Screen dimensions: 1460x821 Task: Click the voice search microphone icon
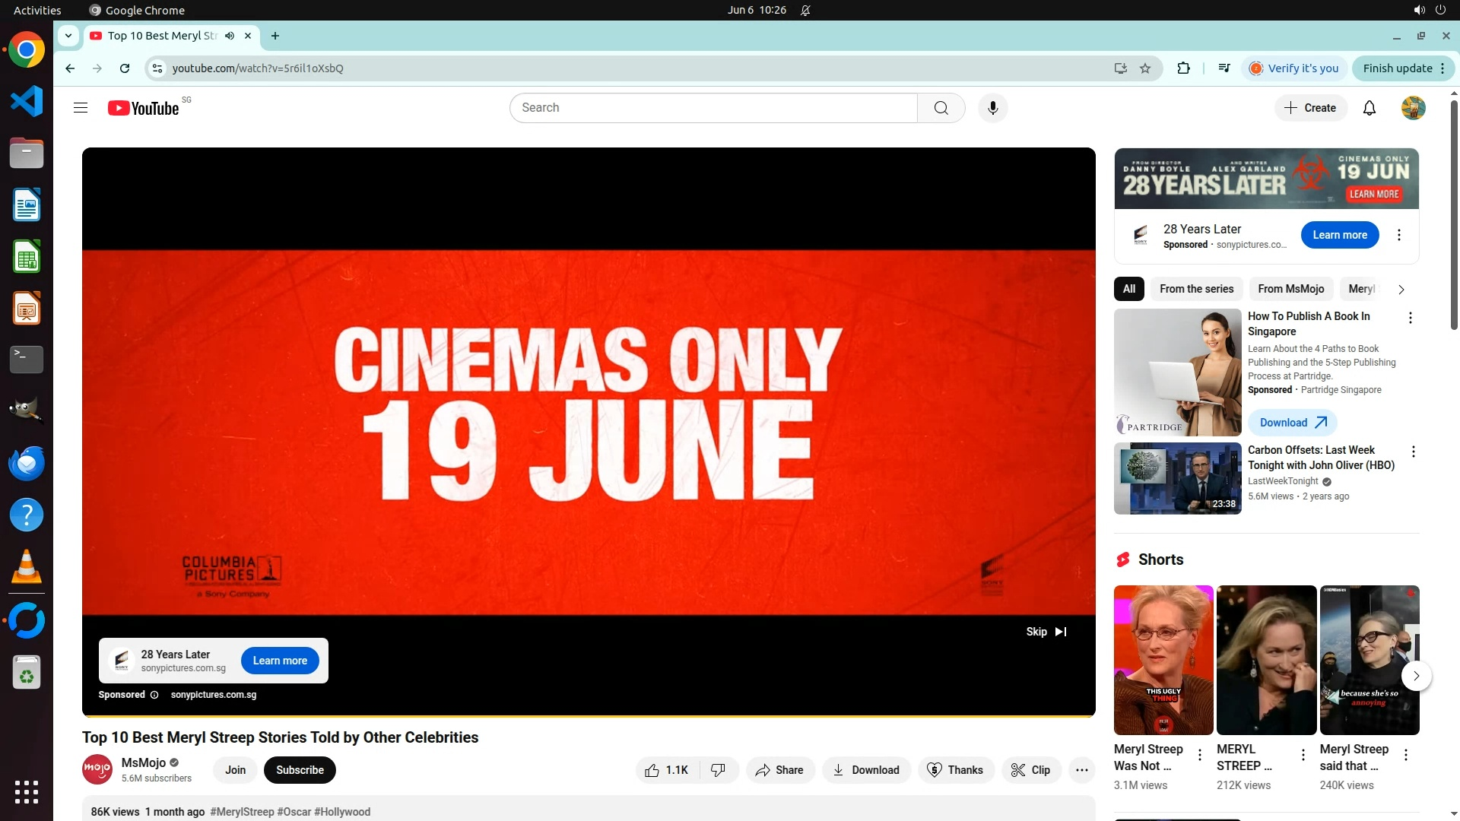[992, 108]
